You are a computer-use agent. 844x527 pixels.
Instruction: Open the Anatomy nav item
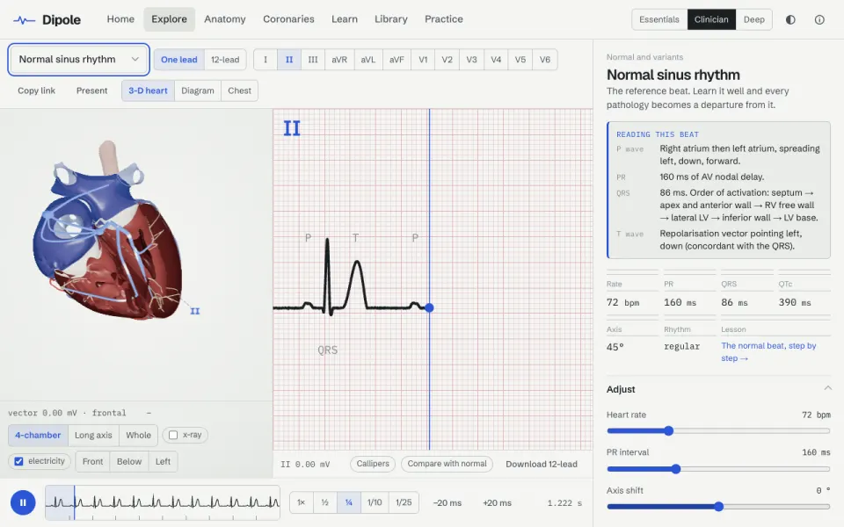pos(225,19)
